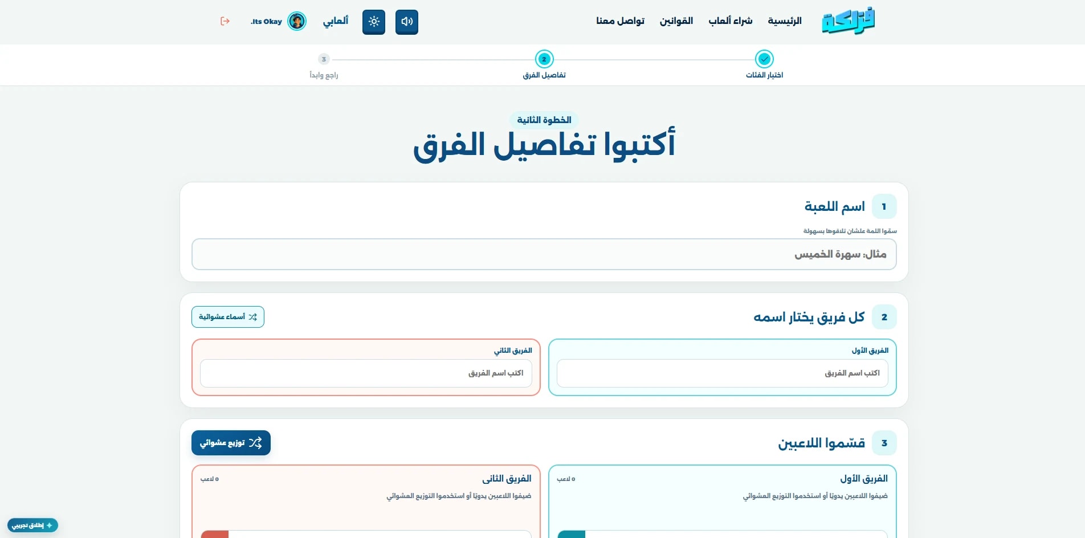The width and height of the screenshot is (1085, 538).
Task: Focus the الفريق الأول name input
Action: point(723,373)
